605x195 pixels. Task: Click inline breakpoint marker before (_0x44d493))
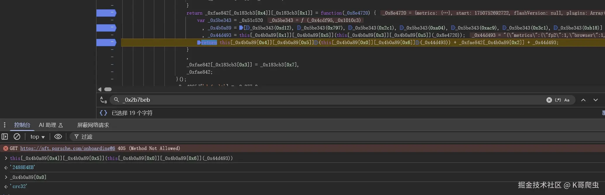(417, 43)
